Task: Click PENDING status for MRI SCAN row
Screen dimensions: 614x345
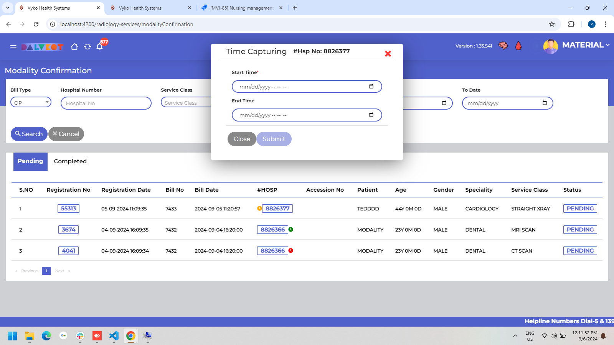Action: pos(580,230)
